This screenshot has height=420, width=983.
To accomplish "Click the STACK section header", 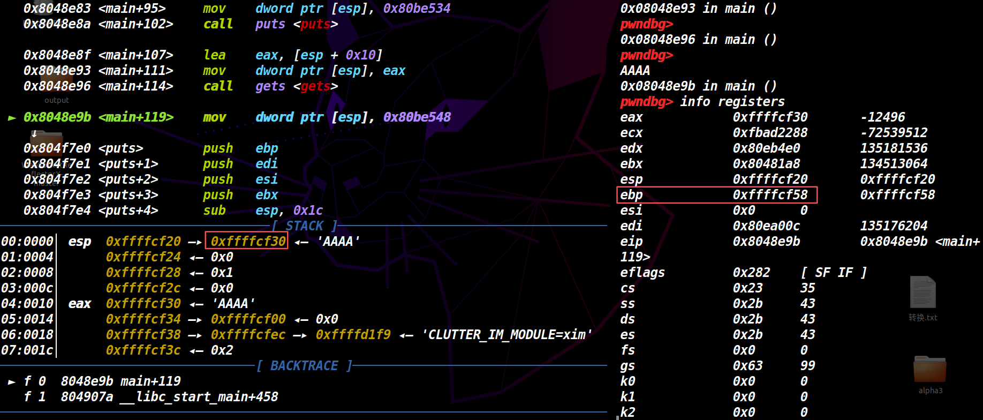I will (304, 226).
